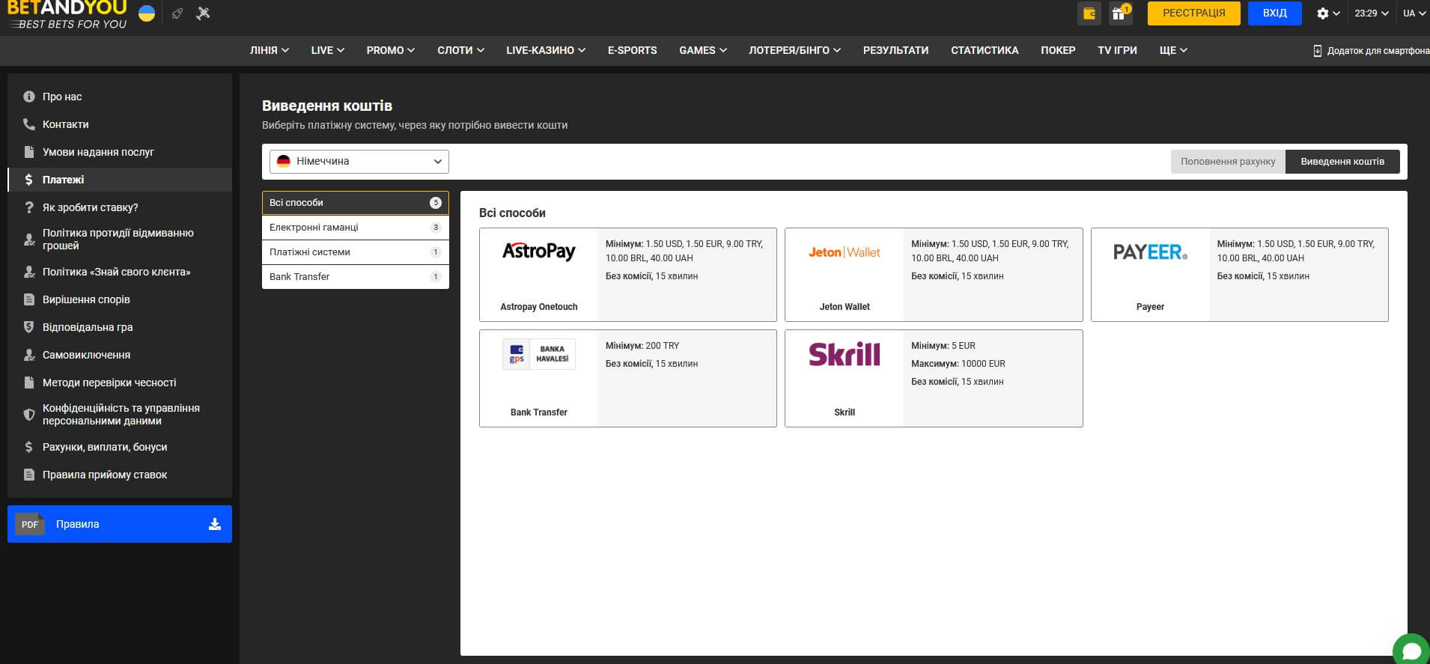The height and width of the screenshot is (664, 1430).
Task: Open Конфіденційність та управління персональними даними
Action: (x=121, y=414)
